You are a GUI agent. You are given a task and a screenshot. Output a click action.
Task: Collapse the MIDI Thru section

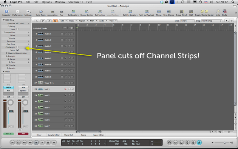click(4, 20)
